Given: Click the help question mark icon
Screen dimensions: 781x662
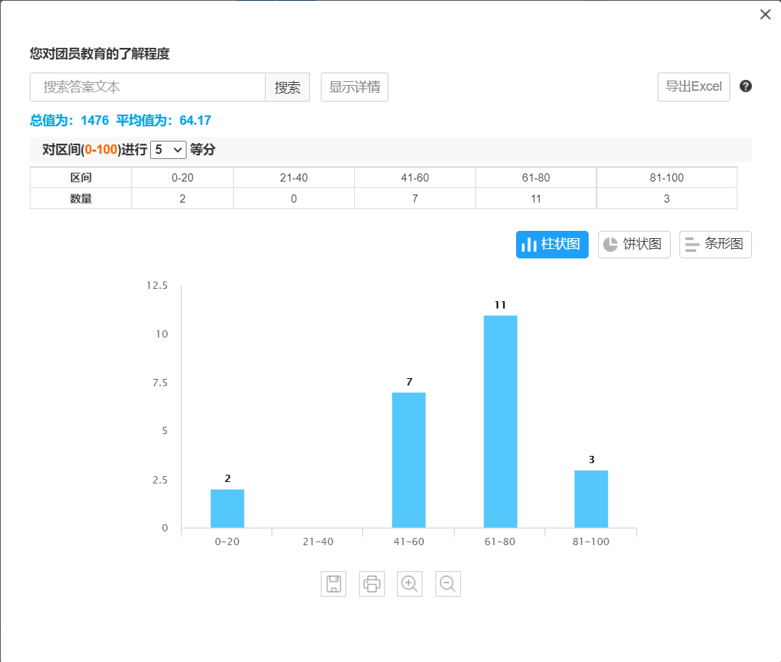Looking at the screenshot, I should click(x=745, y=86).
